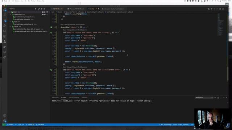Close the bottom panel
This screenshot has height=130, width=232.
click(x=226, y=97)
